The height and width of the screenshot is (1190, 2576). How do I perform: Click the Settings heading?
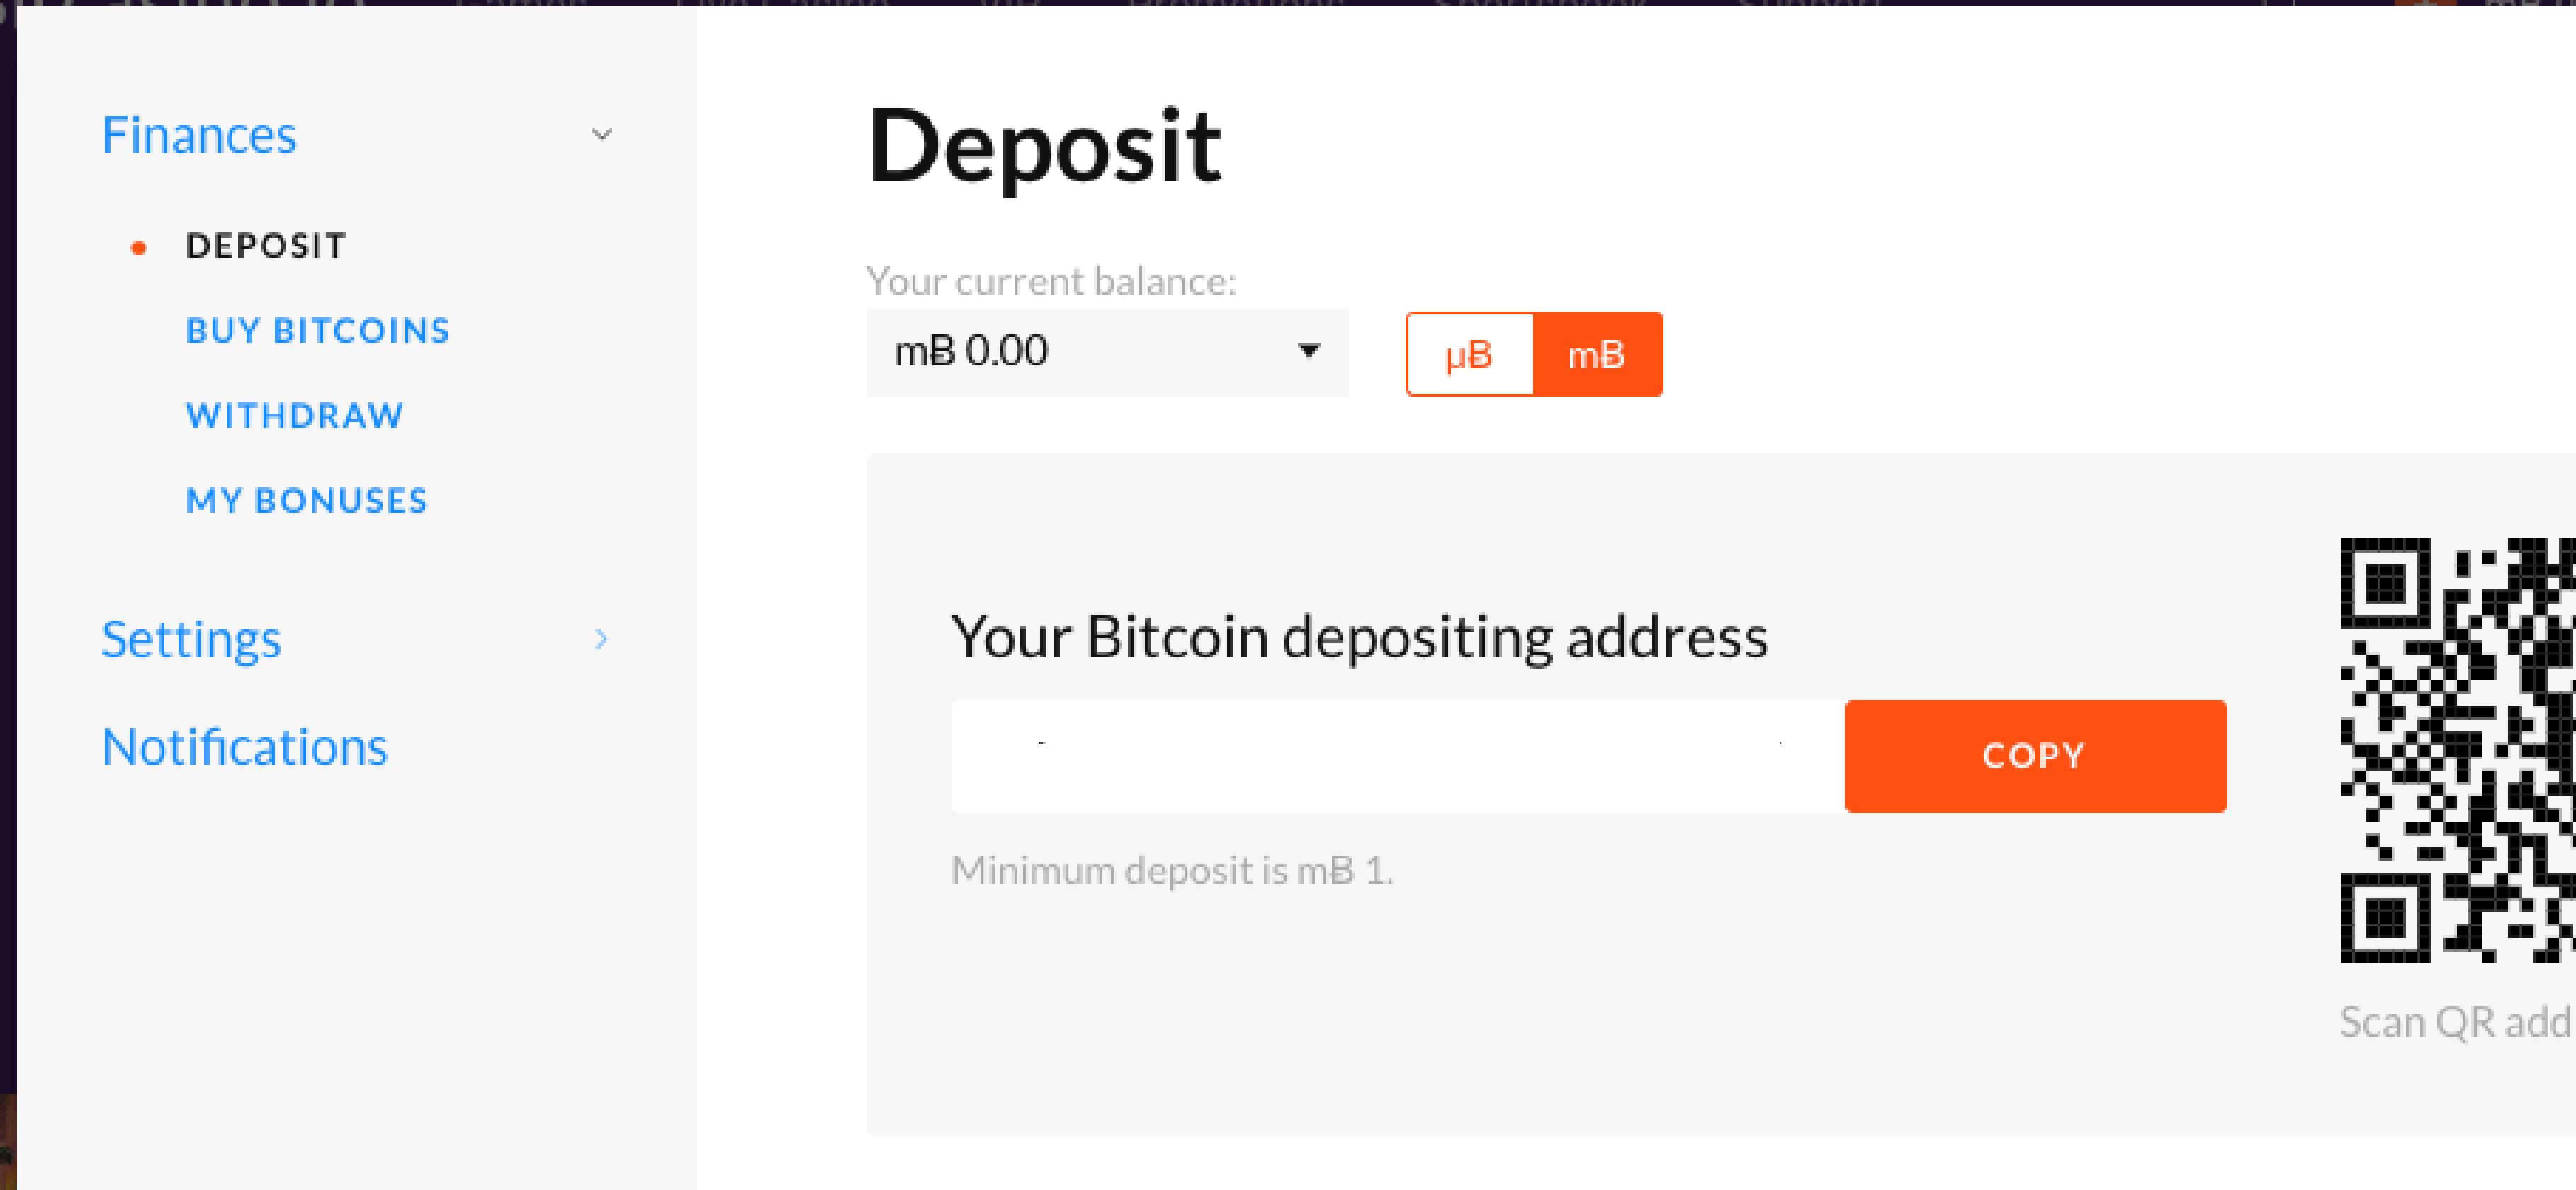pos(191,640)
